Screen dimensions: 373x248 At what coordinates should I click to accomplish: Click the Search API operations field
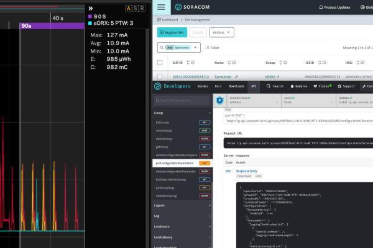click(x=182, y=100)
